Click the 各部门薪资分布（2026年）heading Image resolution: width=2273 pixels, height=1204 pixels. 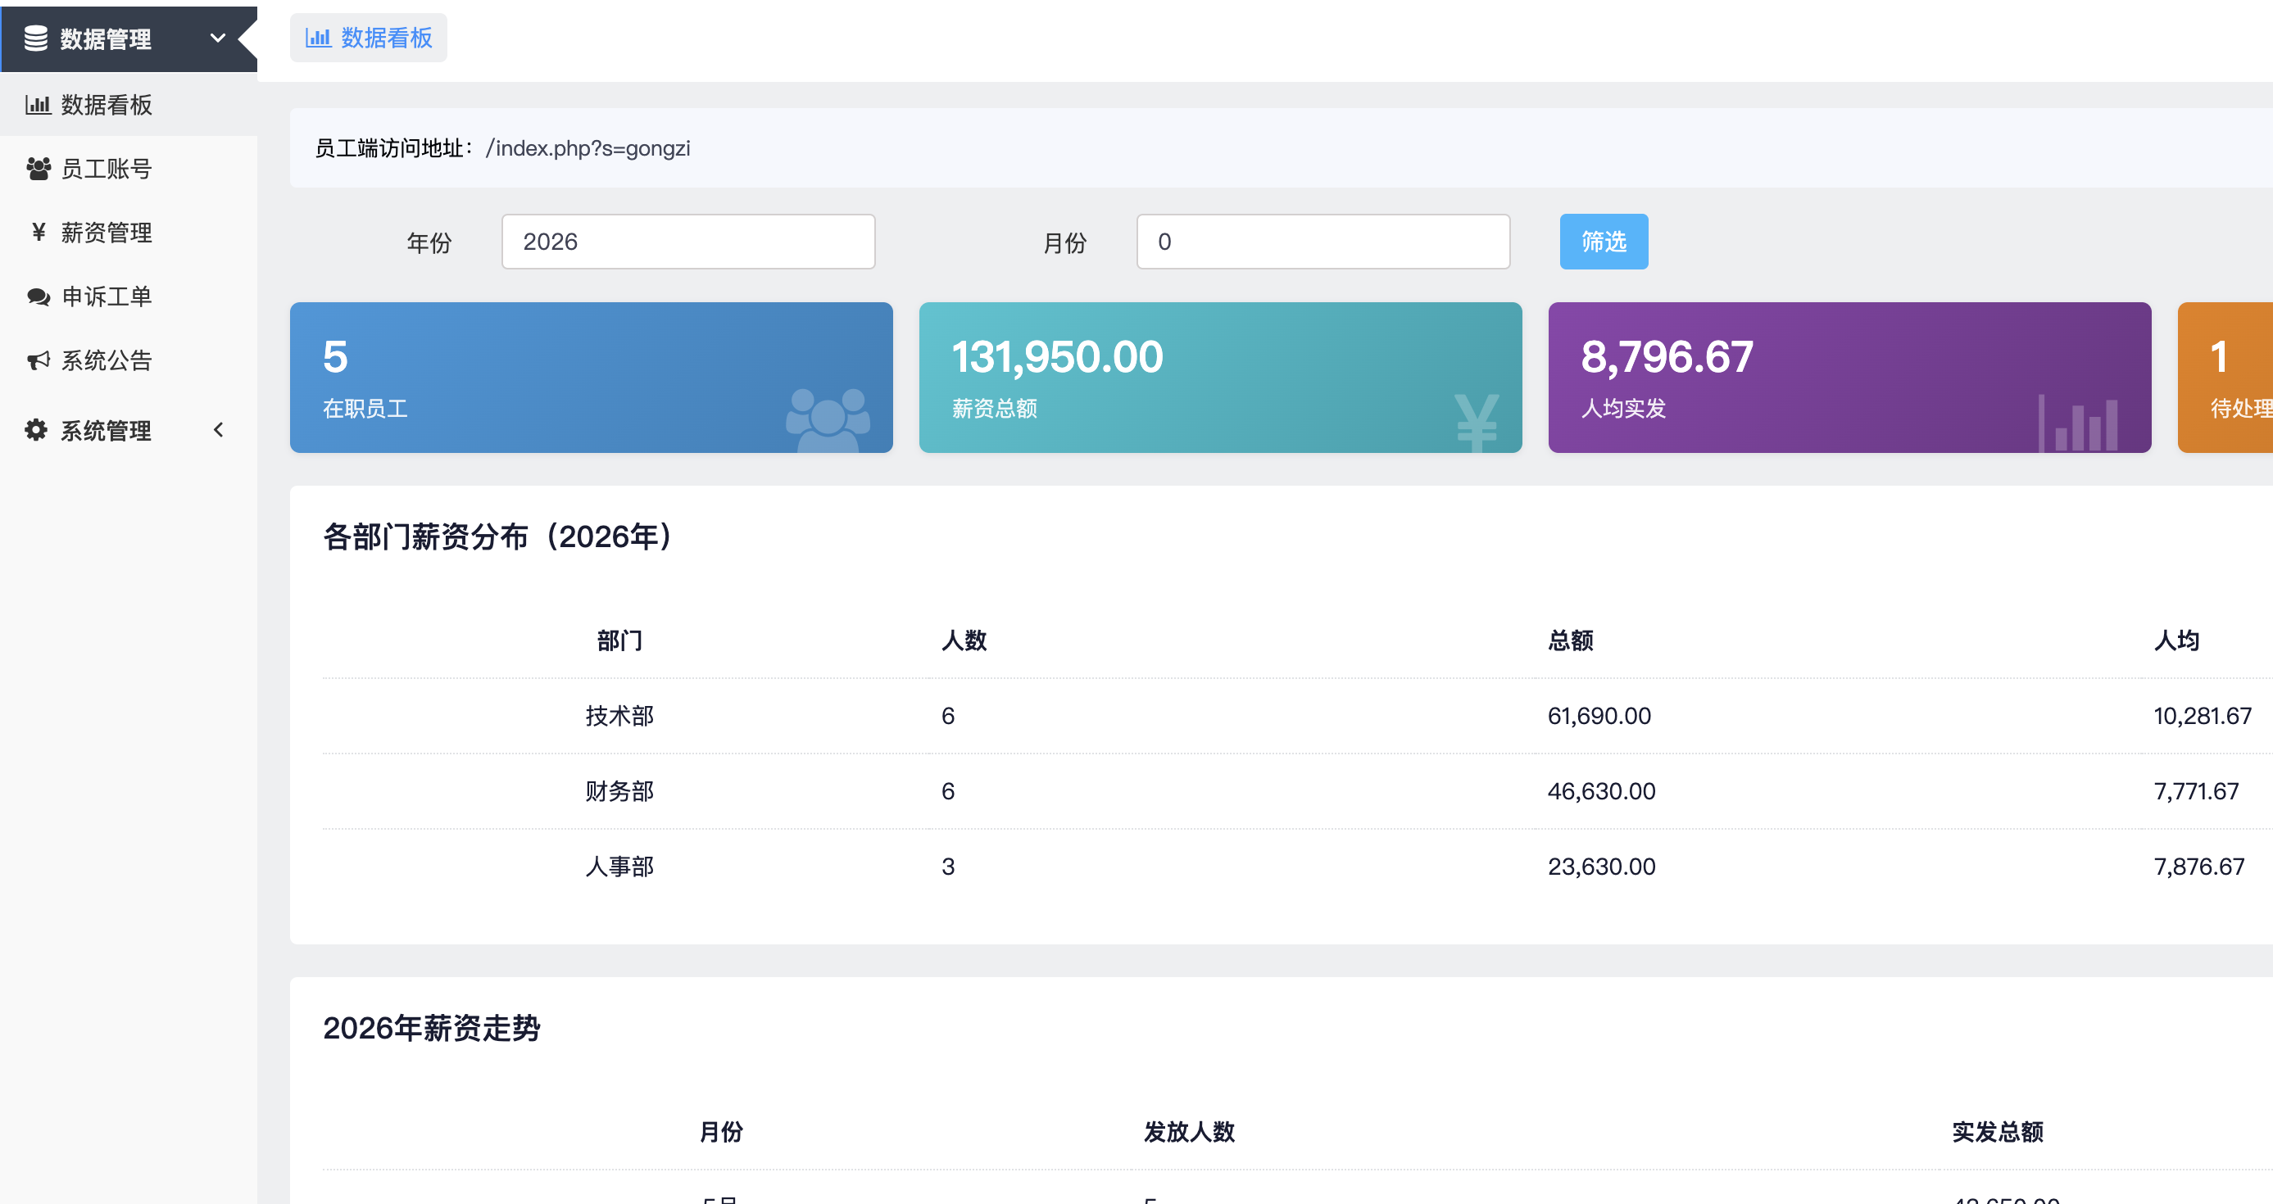click(x=498, y=536)
